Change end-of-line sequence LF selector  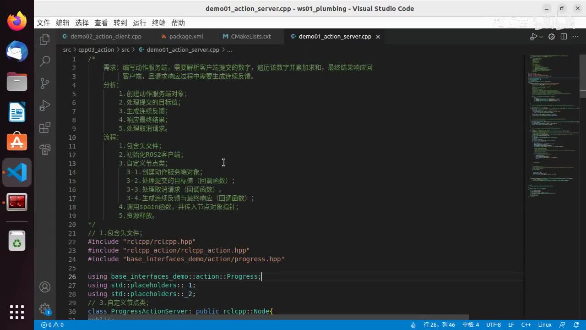point(511,325)
